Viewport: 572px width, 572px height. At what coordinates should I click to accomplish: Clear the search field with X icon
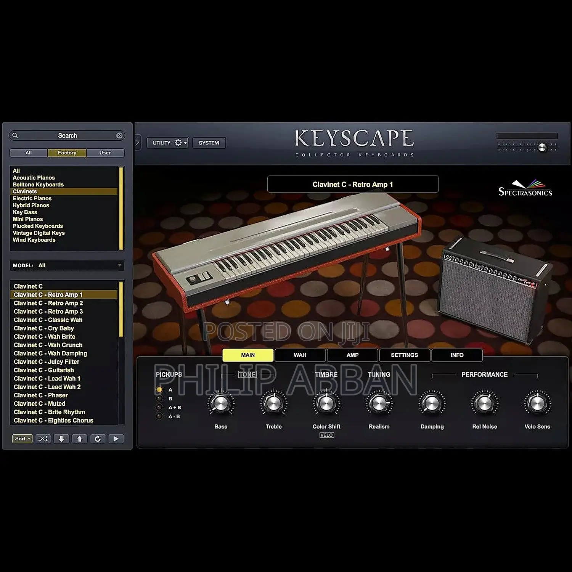pos(119,135)
